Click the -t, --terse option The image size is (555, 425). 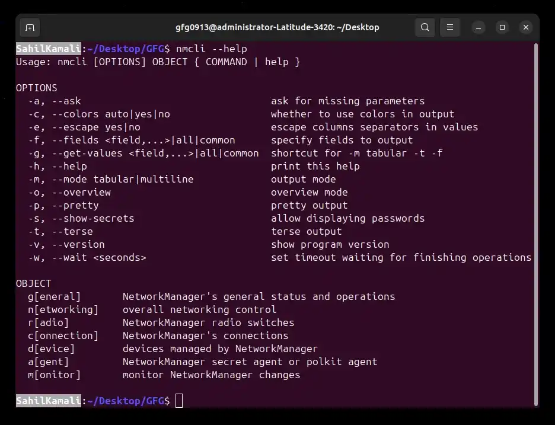pos(60,231)
